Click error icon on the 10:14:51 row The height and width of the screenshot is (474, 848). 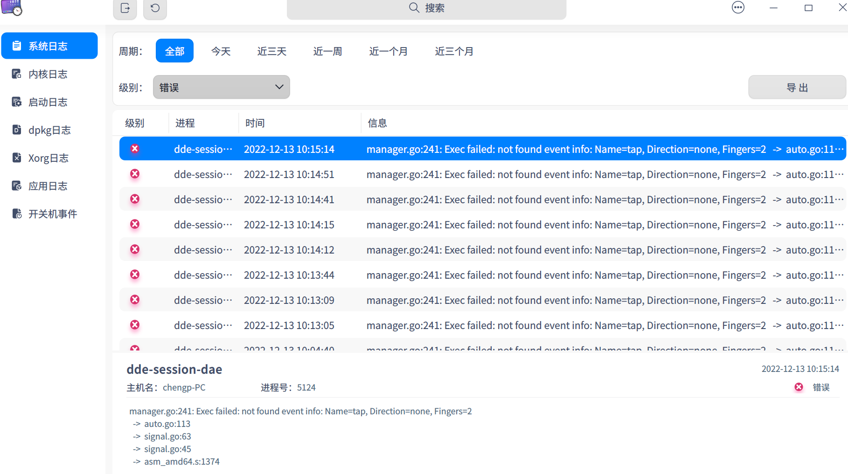coord(135,174)
